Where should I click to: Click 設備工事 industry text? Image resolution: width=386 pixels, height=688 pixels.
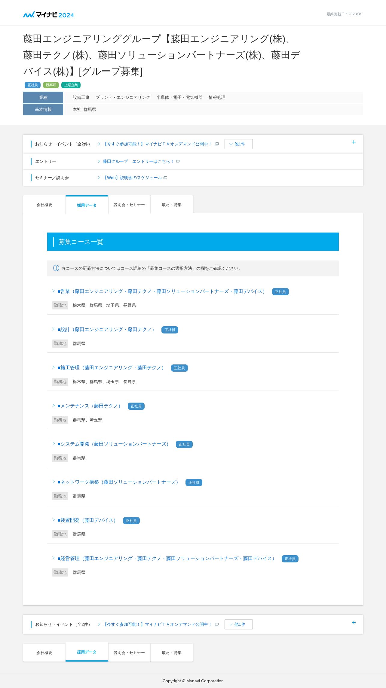(81, 98)
